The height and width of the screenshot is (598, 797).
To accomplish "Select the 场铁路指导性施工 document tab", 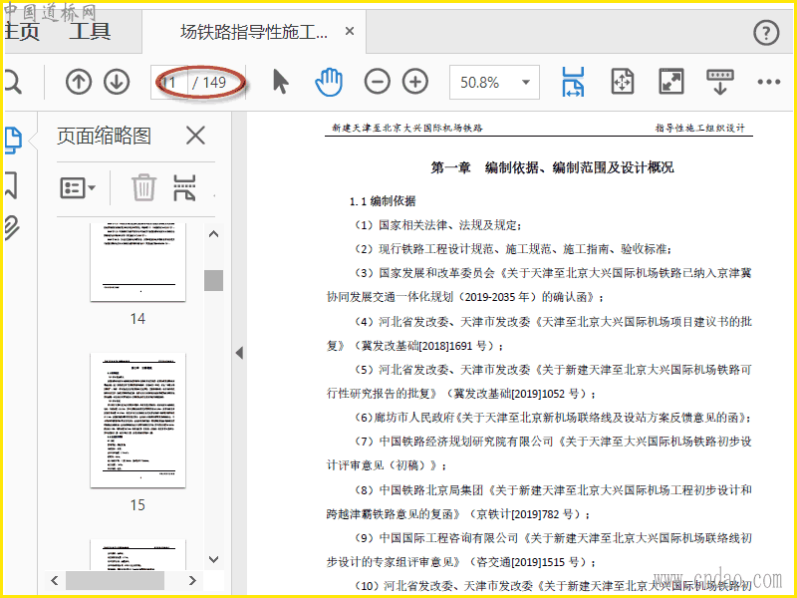I will pos(253,32).
